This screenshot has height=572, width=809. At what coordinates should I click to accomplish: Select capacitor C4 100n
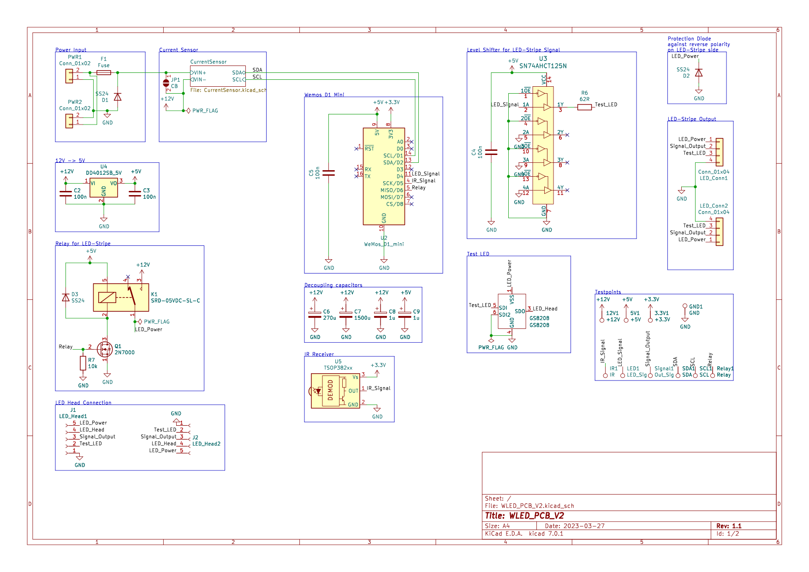[492, 152]
